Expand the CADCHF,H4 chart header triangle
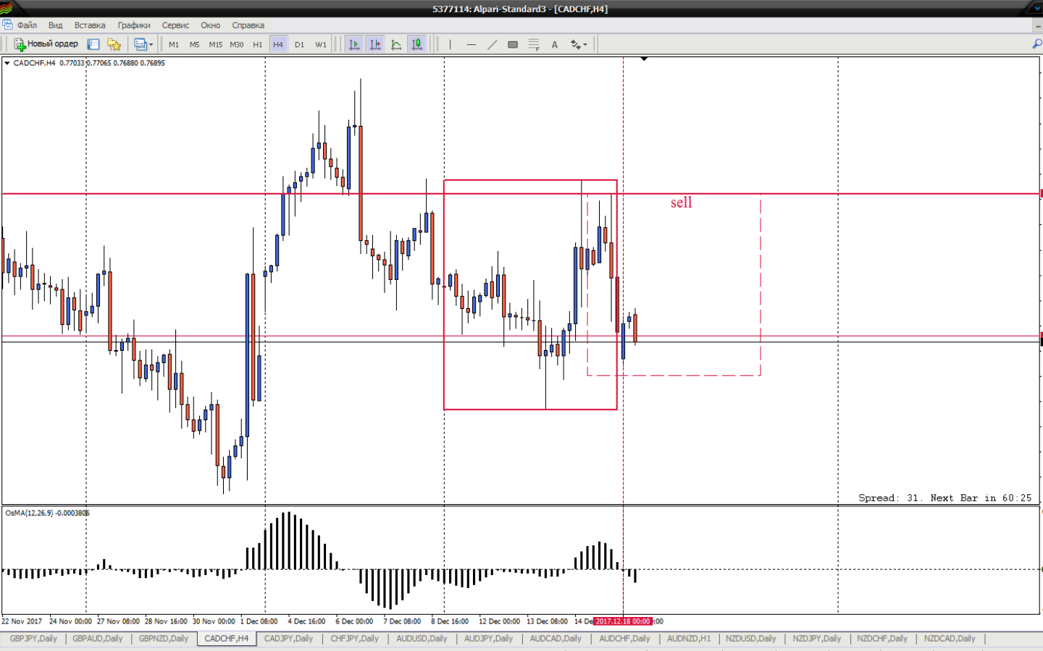1043x651 pixels. coord(7,63)
